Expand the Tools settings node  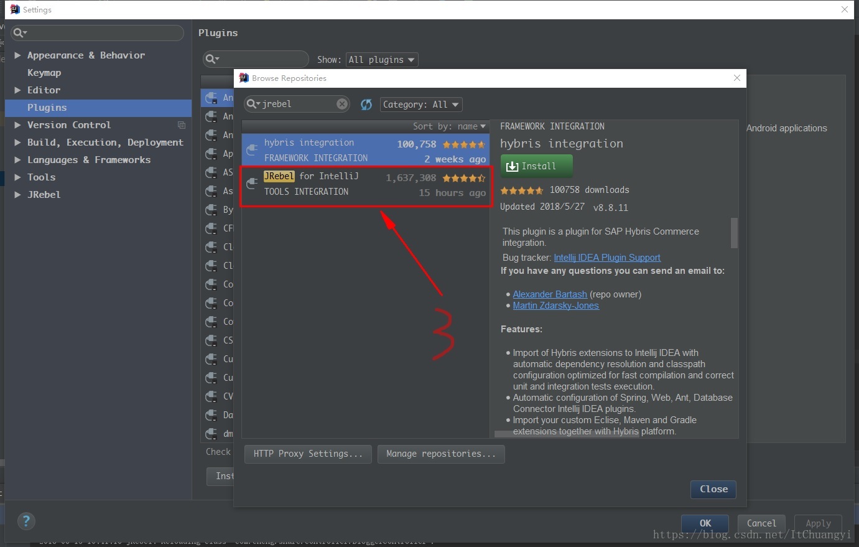pos(17,177)
